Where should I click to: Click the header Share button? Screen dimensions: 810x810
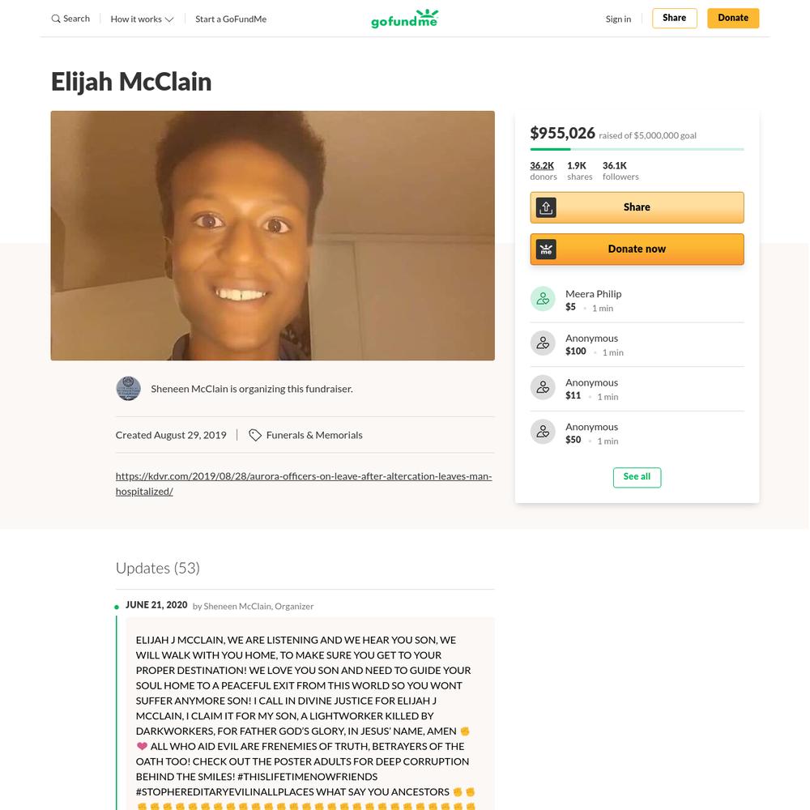click(674, 18)
